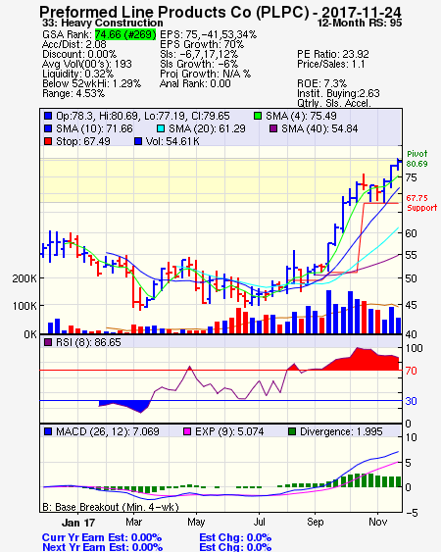Click the cyan SMA (20) legend square

[x=161, y=128]
